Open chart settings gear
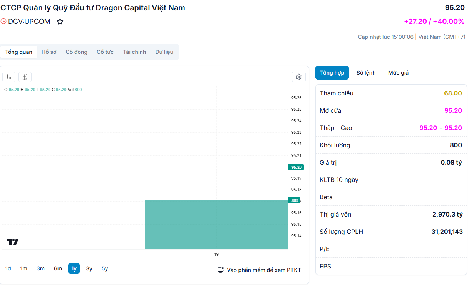Image resolution: width=474 pixels, height=285 pixels. click(x=298, y=77)
